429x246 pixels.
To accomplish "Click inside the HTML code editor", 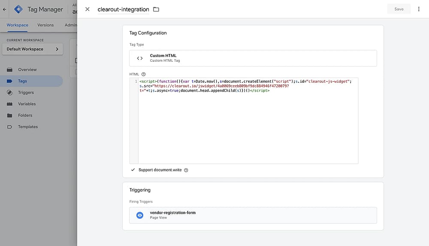I will [248, 121].
